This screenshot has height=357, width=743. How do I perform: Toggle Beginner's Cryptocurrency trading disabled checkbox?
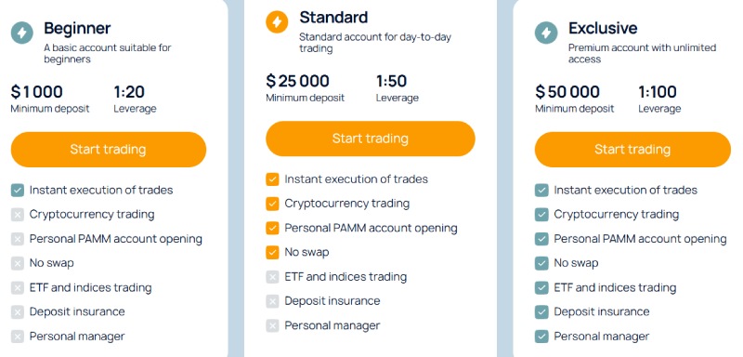[18, 215]
